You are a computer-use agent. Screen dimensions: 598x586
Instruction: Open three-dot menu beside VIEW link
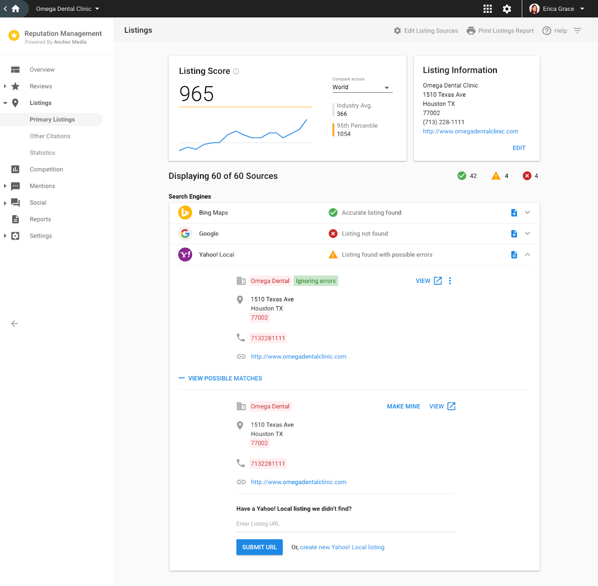[x=450, y=281]
